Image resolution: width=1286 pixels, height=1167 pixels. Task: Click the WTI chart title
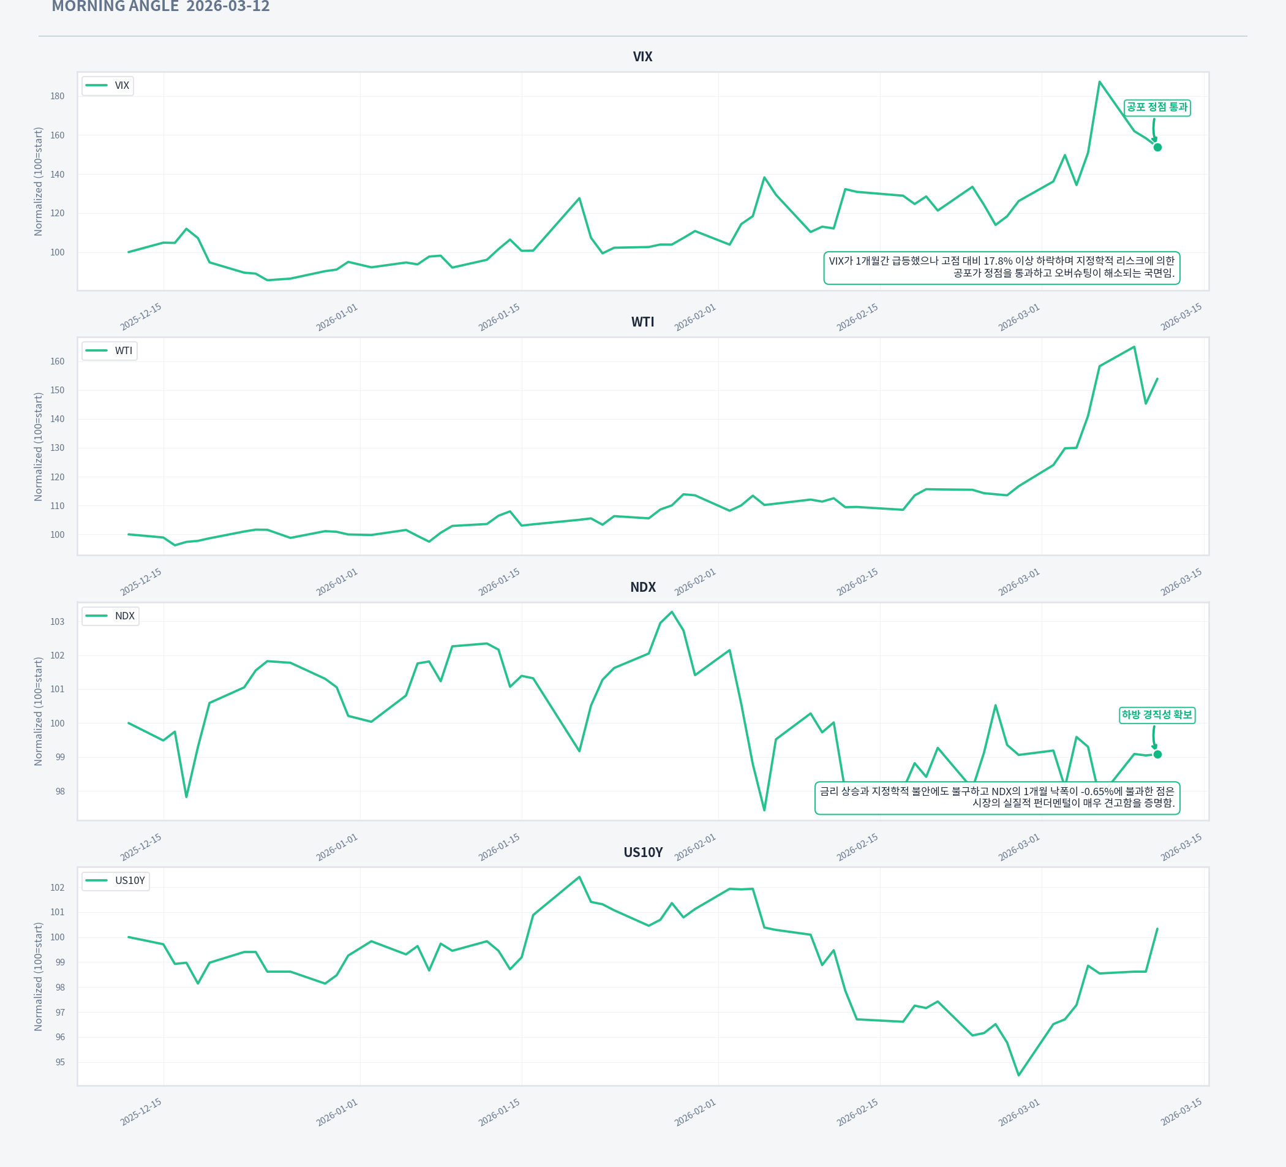click(642, 322)
